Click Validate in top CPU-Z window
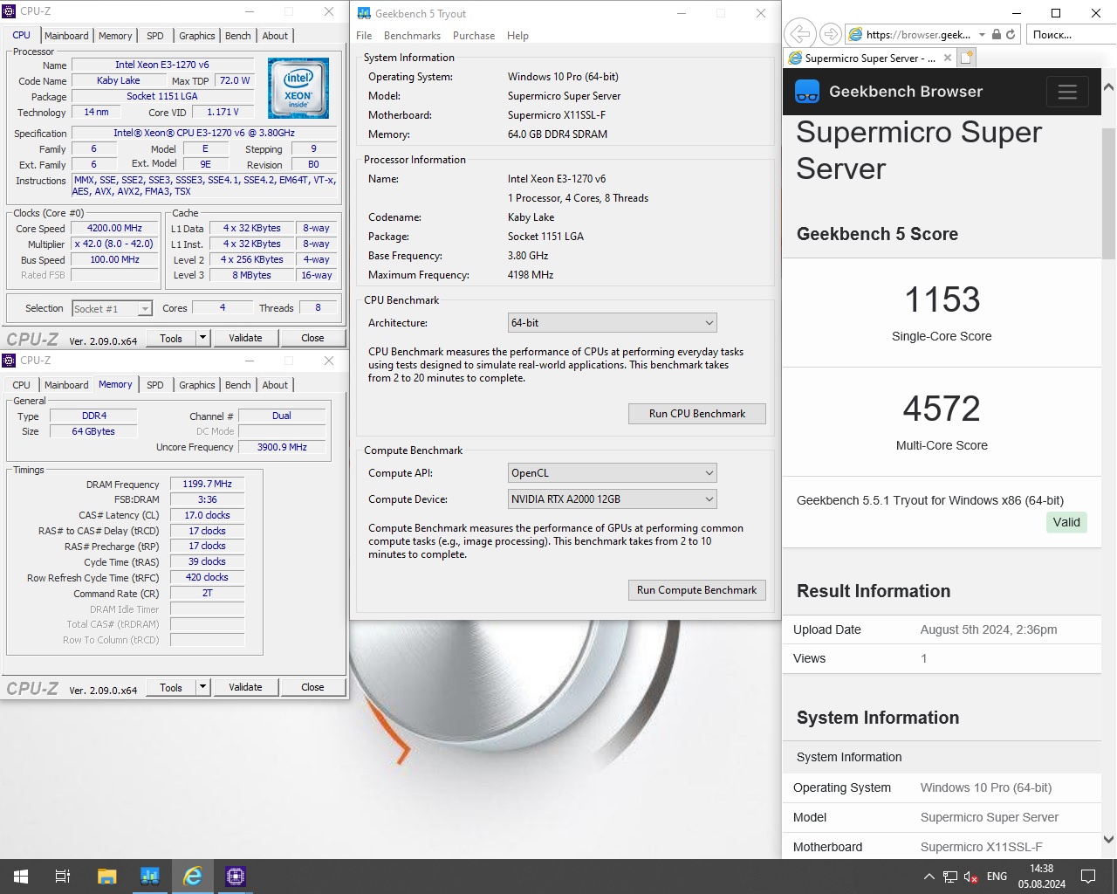Screen dimensions: 1117x894 [245, 338]
